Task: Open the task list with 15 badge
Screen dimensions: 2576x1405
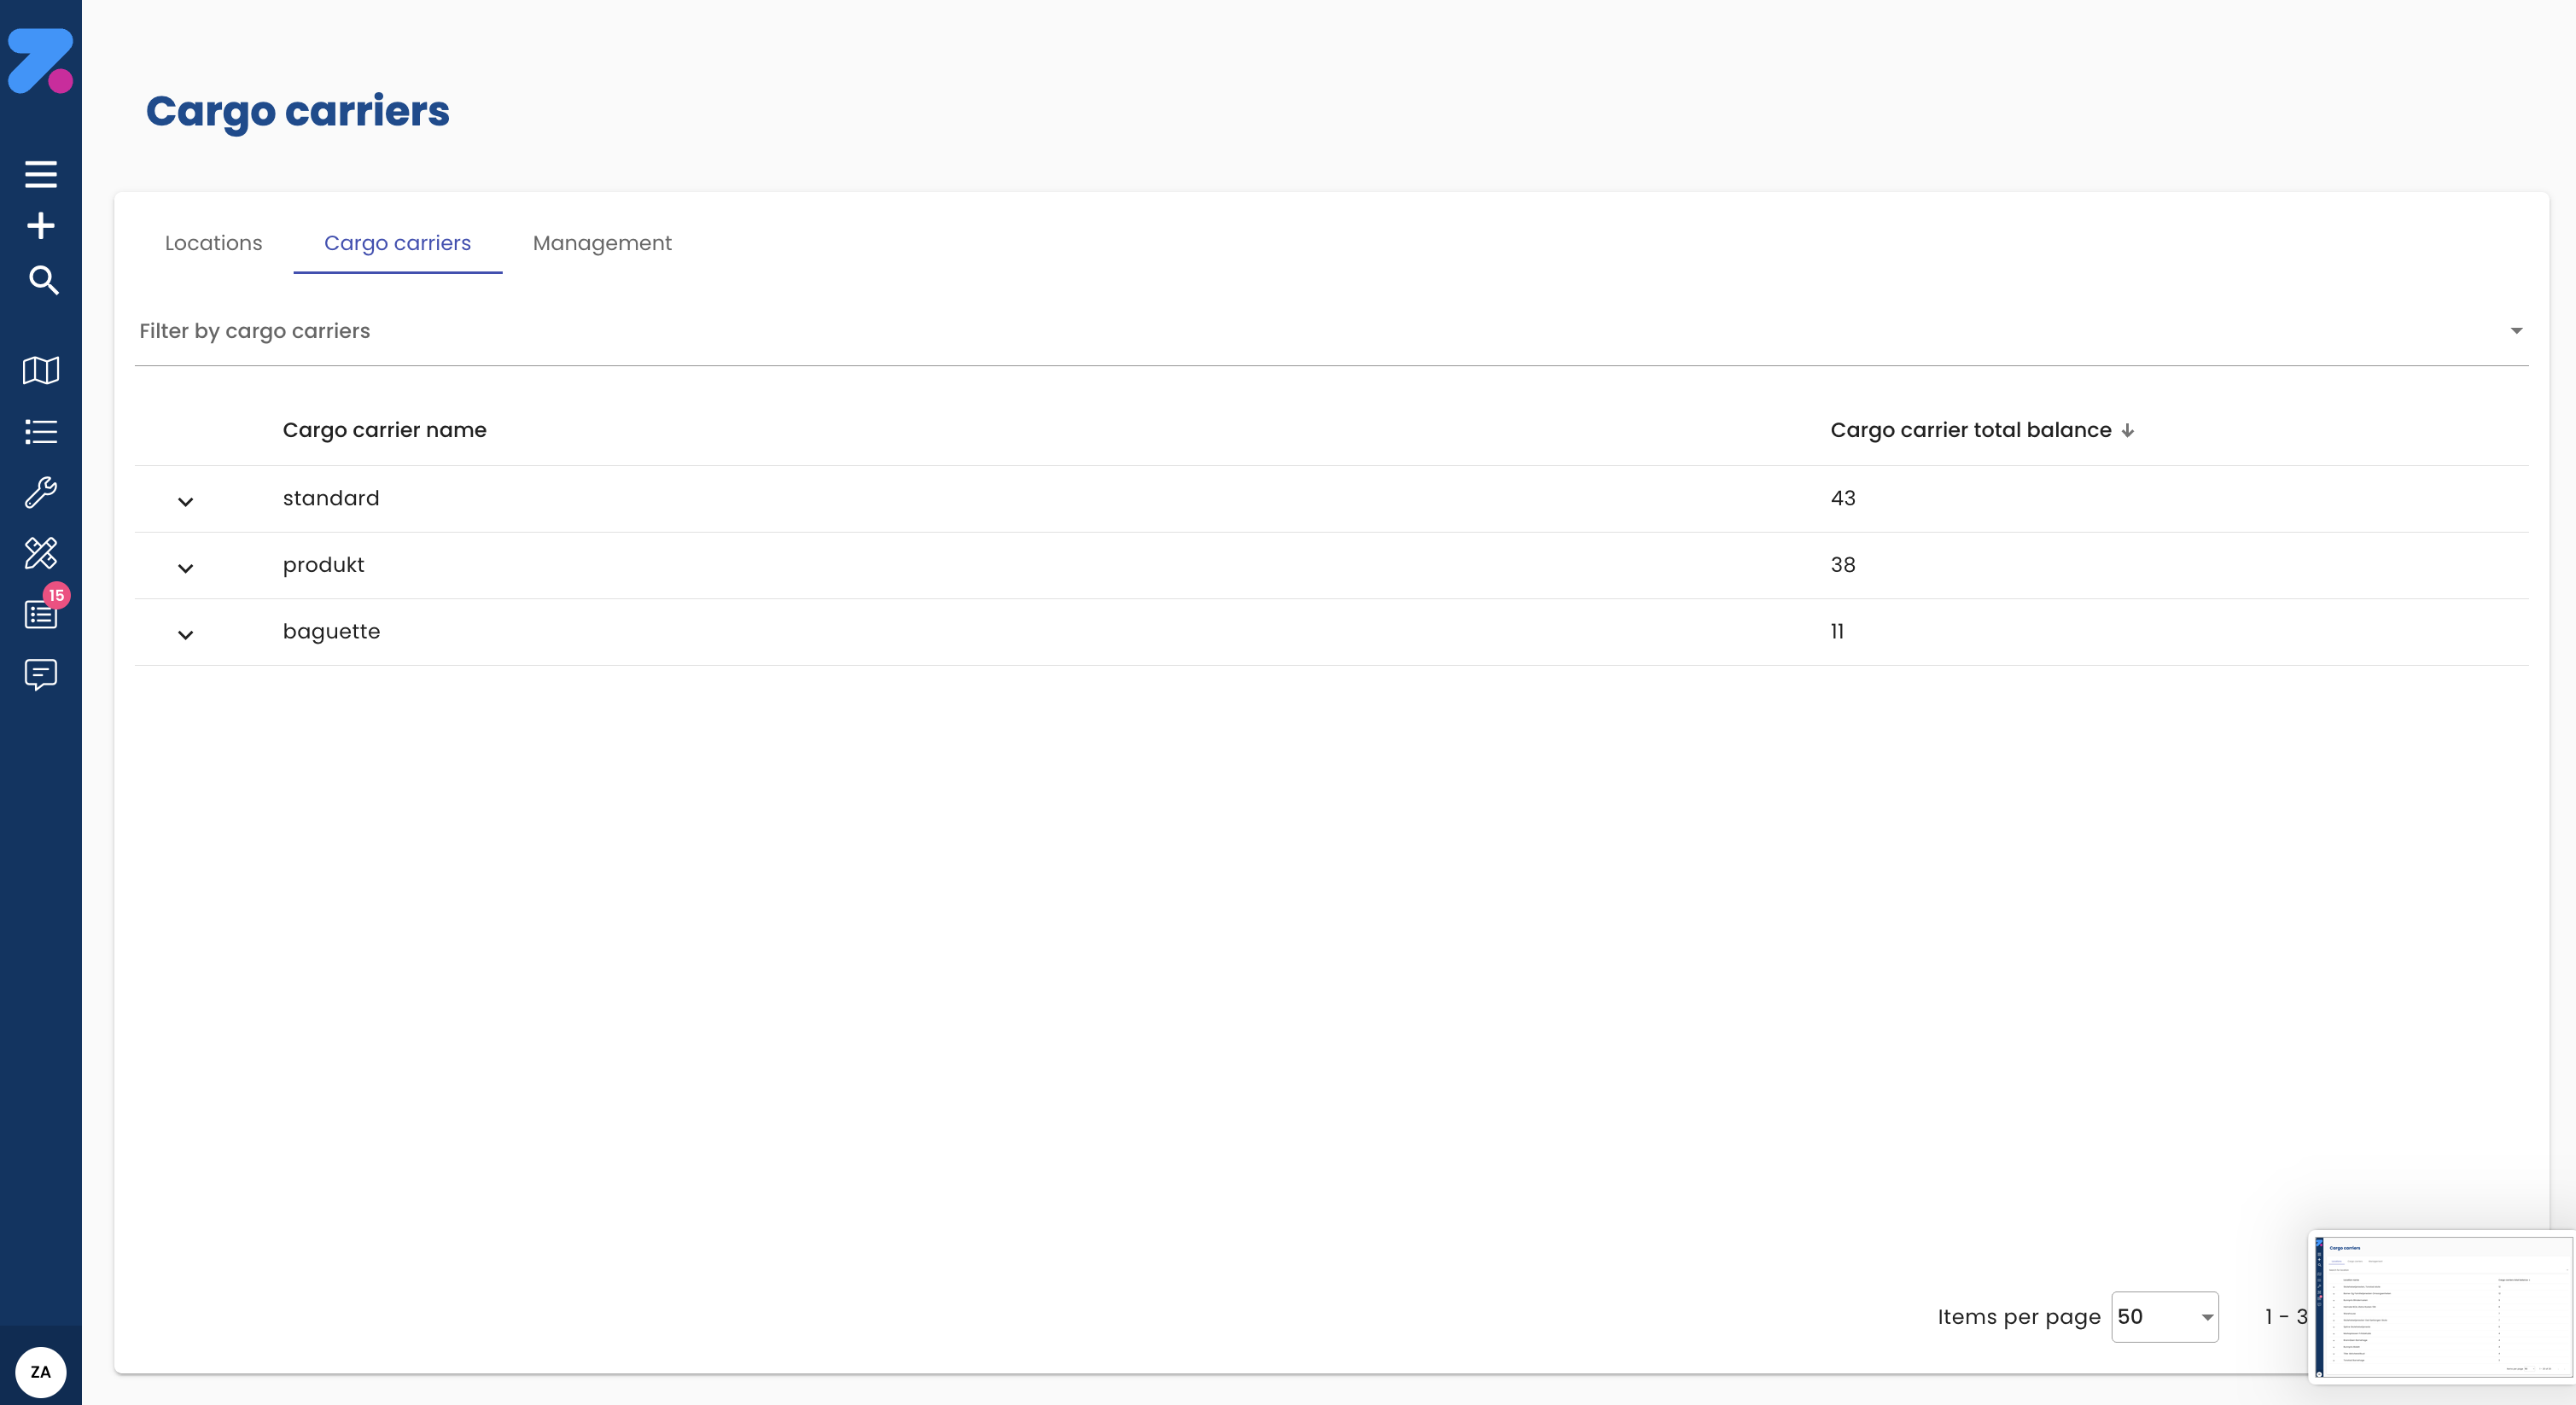Action: (x=40, y=614)
